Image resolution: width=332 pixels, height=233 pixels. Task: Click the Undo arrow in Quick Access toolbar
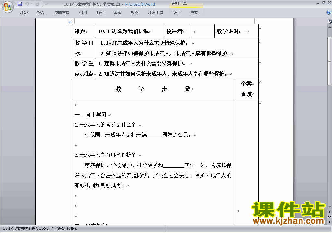click(27, 4)
